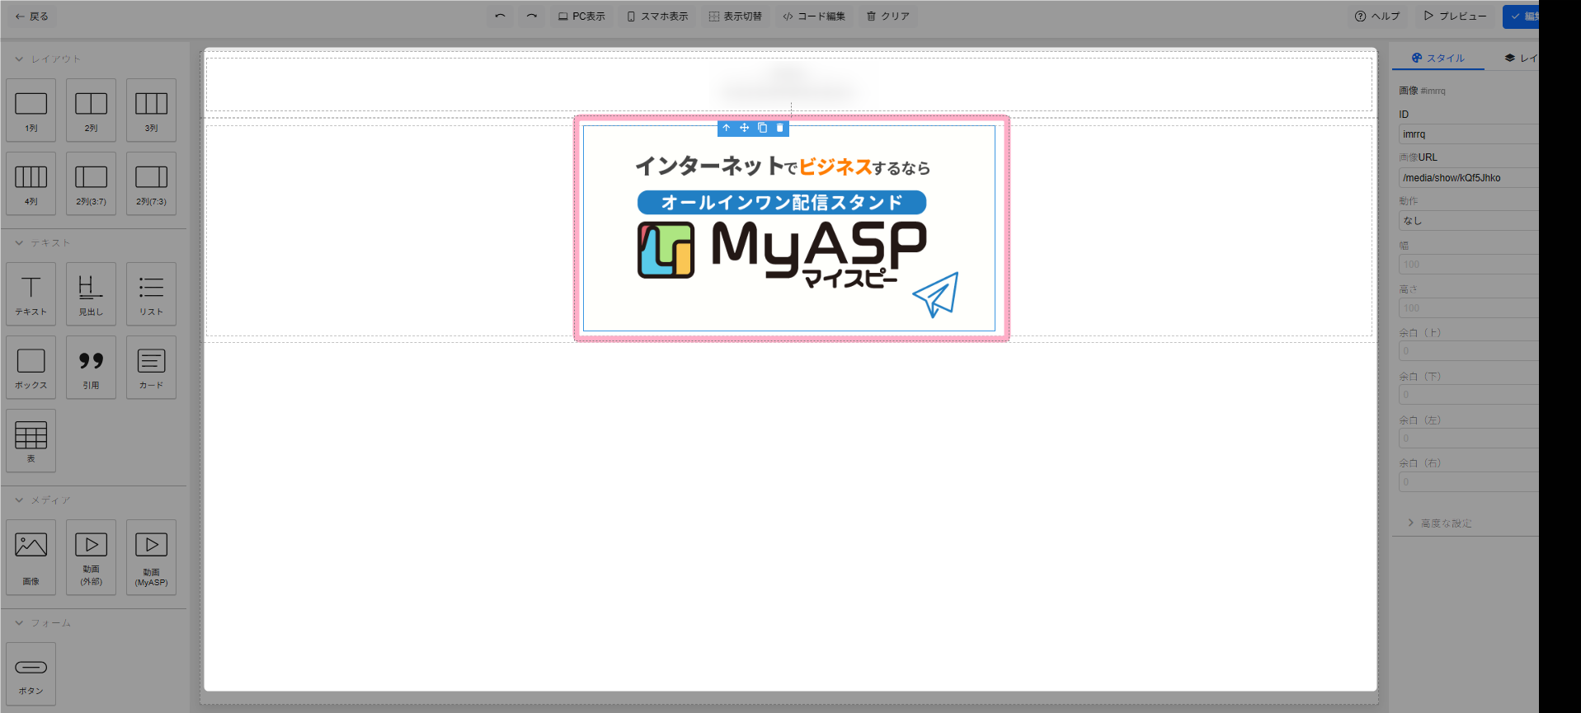Collapse the メディア section

(19, 500)
